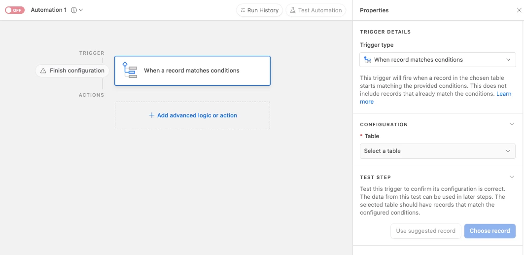Expand the Trigger type dropdown arrow

tap(509, 60)
